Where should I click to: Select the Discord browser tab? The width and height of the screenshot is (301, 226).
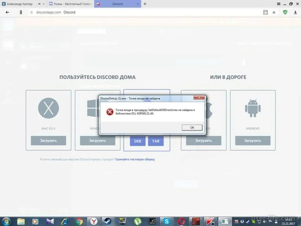(x=117, y=4)
